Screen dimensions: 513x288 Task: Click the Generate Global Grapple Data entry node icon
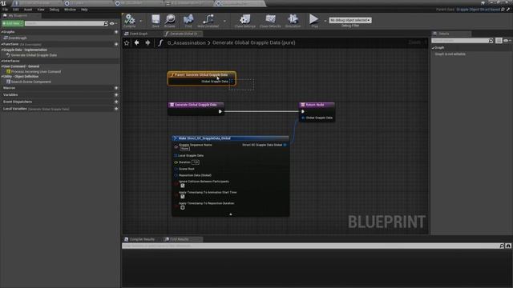[172, 105]
